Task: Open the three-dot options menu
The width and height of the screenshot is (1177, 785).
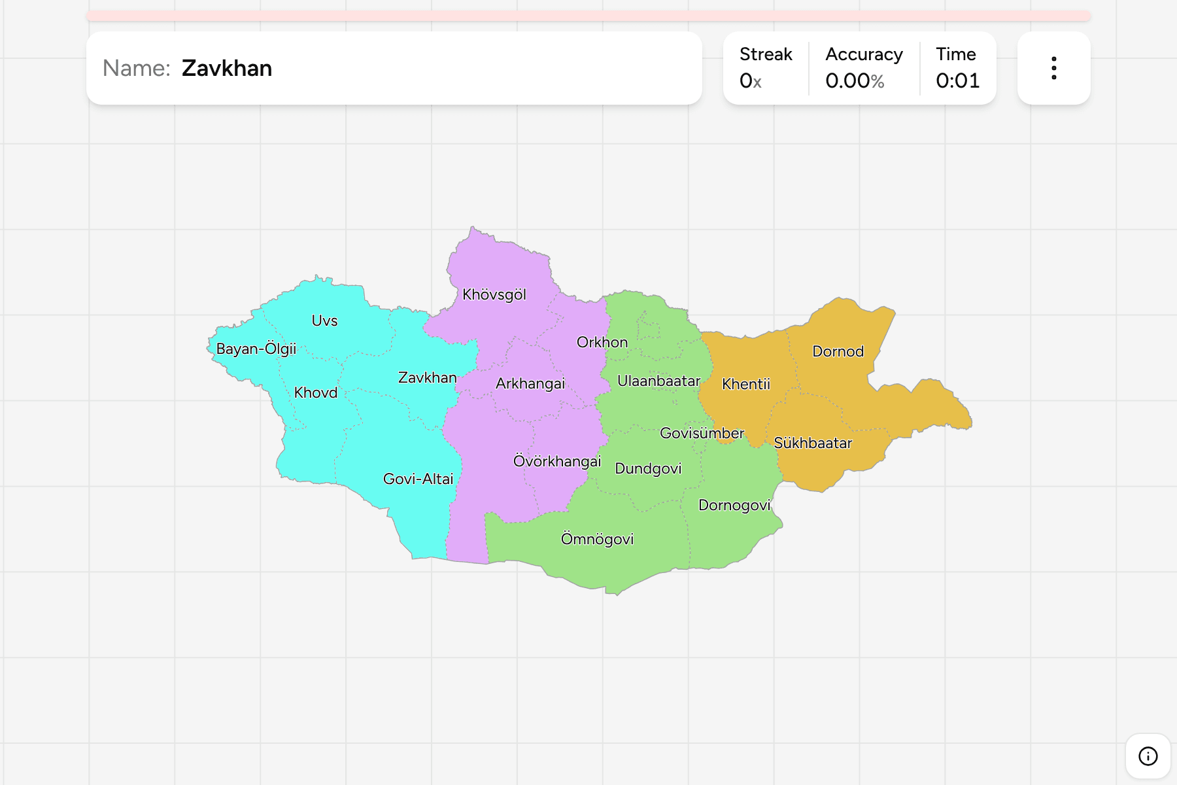Action: point(1053,68)
